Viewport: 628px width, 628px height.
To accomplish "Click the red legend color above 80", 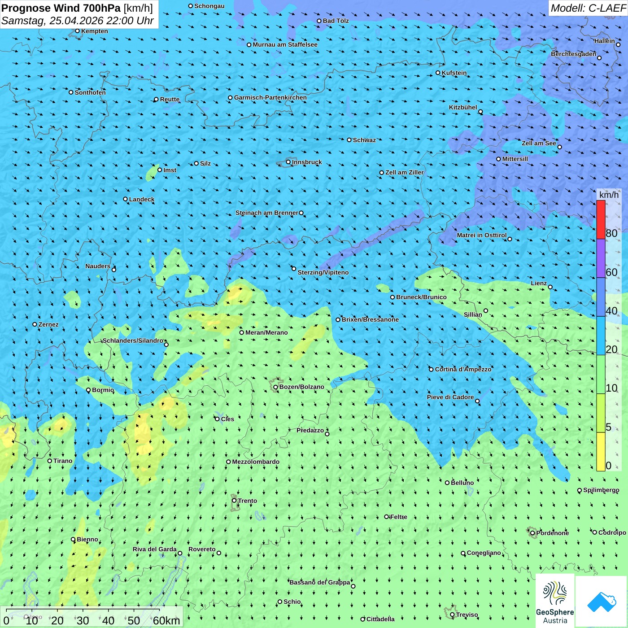I will pos(601,219).
